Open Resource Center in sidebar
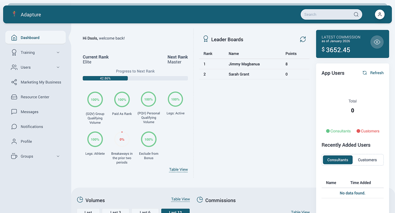Viewport: 395px width, 213px height. coord(35,97)
